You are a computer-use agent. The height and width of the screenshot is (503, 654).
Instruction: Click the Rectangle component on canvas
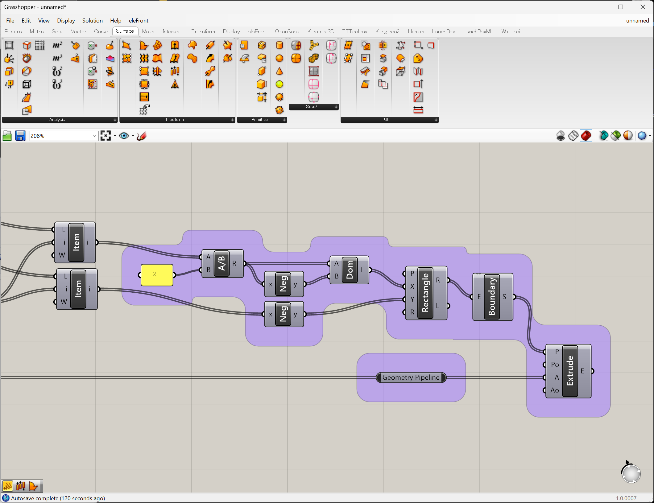tap(425, 293)
